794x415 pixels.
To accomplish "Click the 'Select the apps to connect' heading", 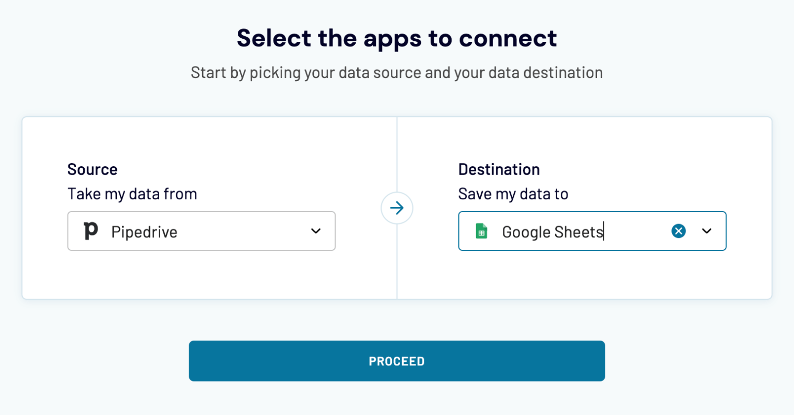I will [x=396, y=38].
